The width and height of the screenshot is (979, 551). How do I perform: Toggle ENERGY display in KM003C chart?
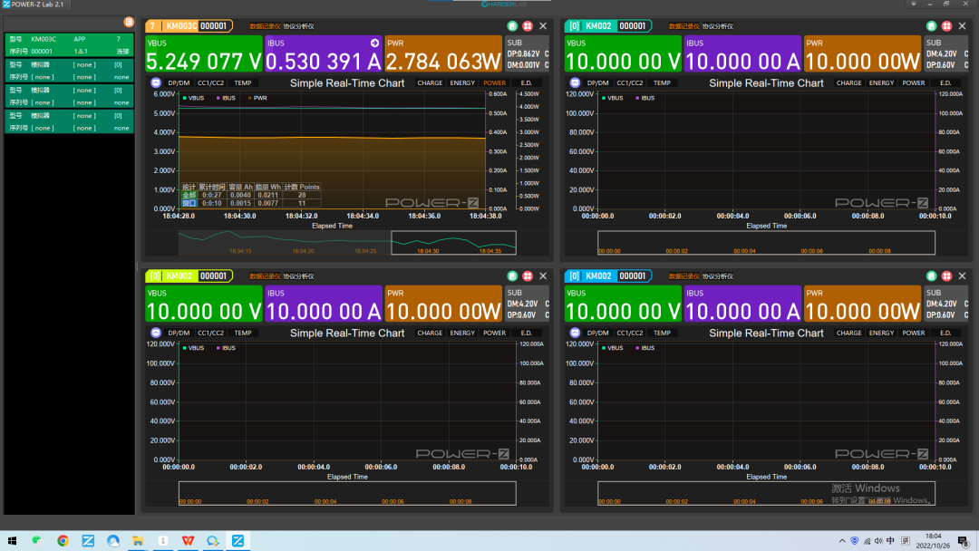[462, 83]
